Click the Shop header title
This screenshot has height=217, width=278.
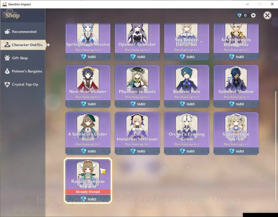pyautogui.click(x=13, y=15)
